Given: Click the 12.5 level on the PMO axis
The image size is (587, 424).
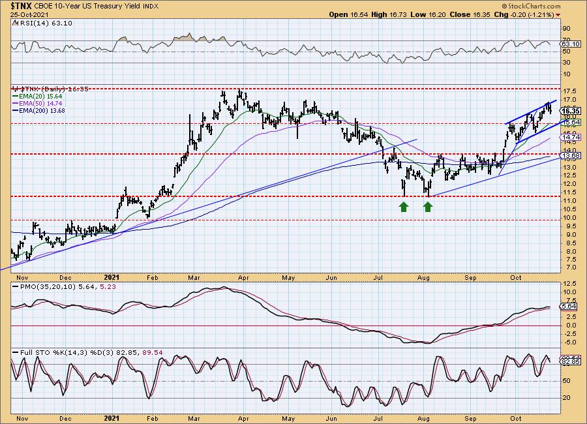Looking at the screenshot, I should coord(568,284).
